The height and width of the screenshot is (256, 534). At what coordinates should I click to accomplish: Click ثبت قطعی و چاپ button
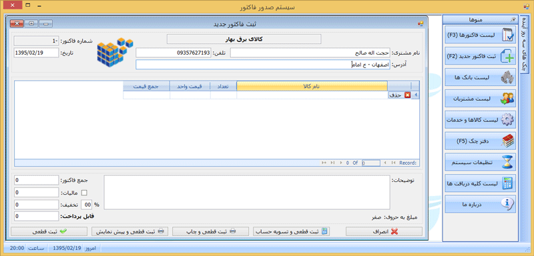point(210,231)
